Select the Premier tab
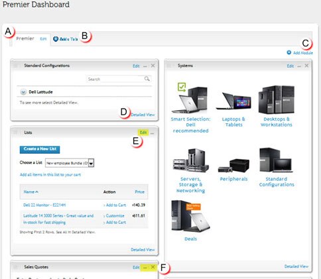The width and height of the screenshot is (321, 279). point(25,38)
